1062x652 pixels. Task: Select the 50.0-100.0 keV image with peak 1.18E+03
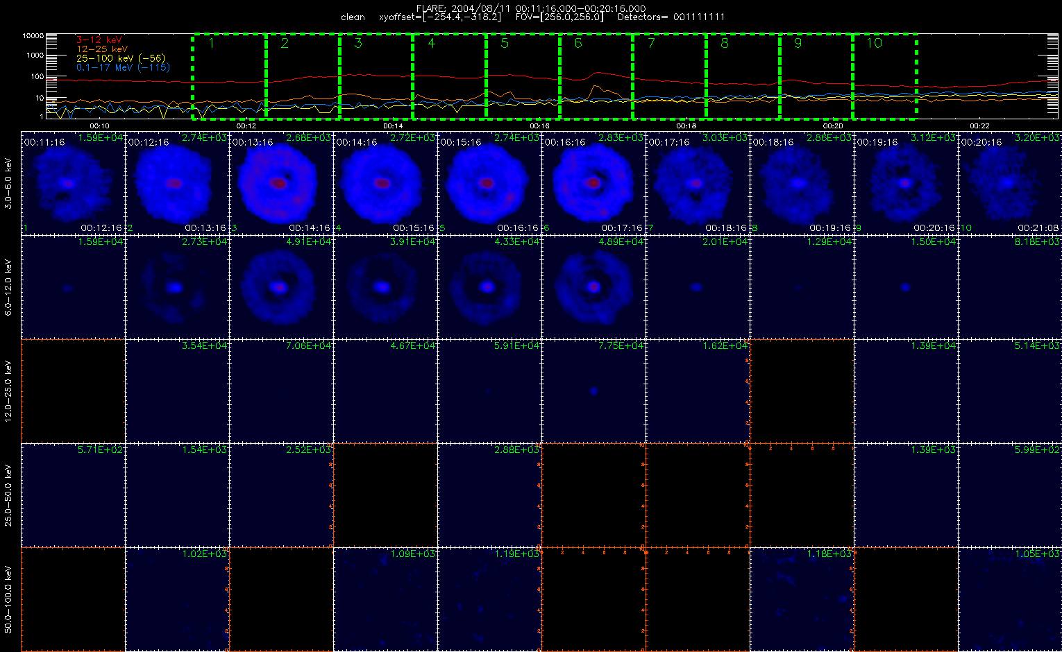click(802, 599)
